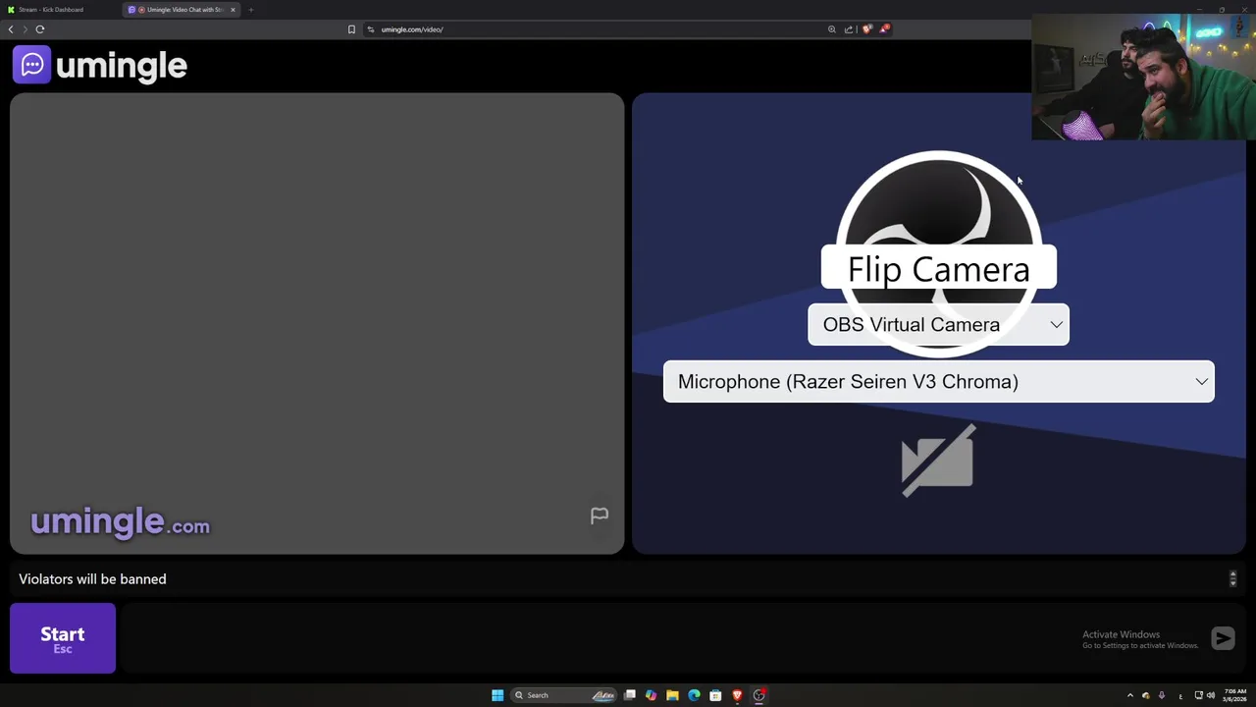
Task: Click the bookmark icon next to the address bar
Action: (x=351, y=29)
